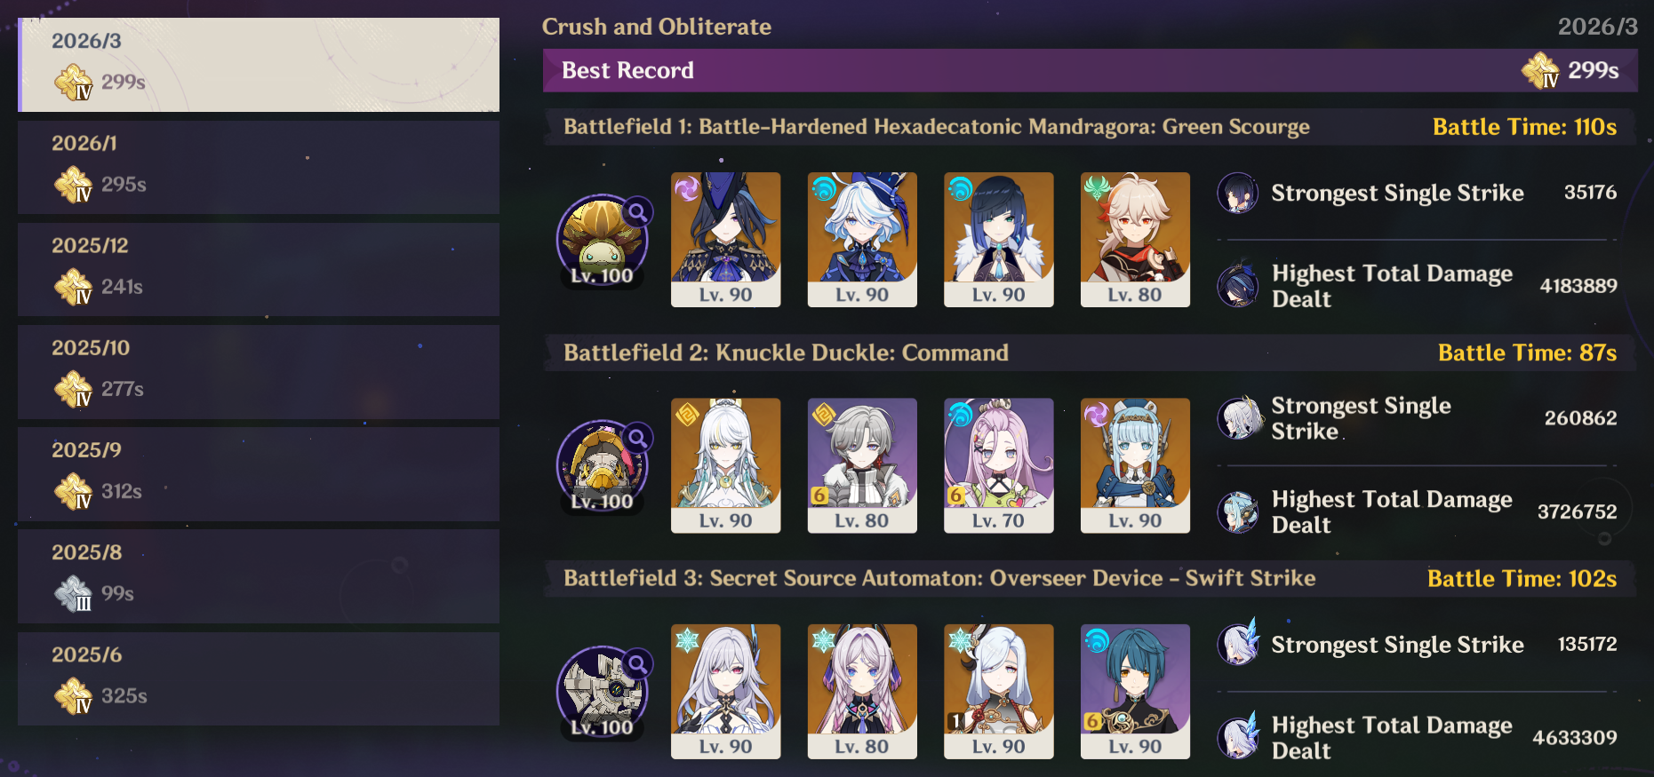Select the 2025/12 record entry
Screen dimensions: 1654x777
pos(259,269)
